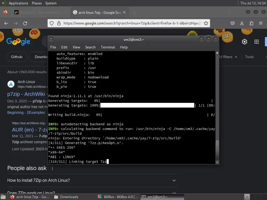Click the shield tracking protection icon
This screenshot has height=200, width=267.
coord(52,23)
